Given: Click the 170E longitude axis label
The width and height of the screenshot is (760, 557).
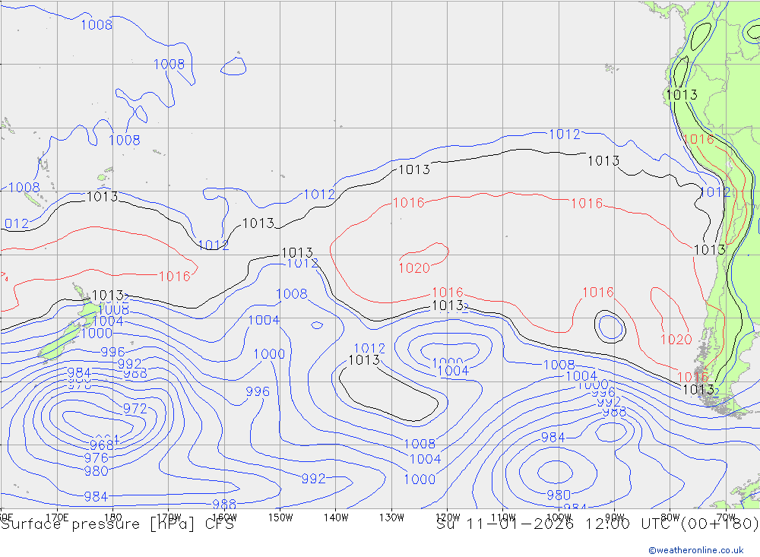Looking at the screenshot, I should coord(57,517).
